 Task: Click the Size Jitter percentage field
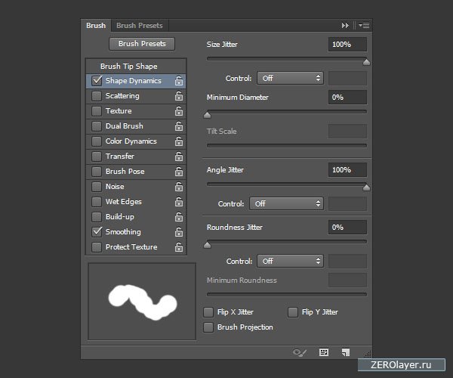click(347, 45)
